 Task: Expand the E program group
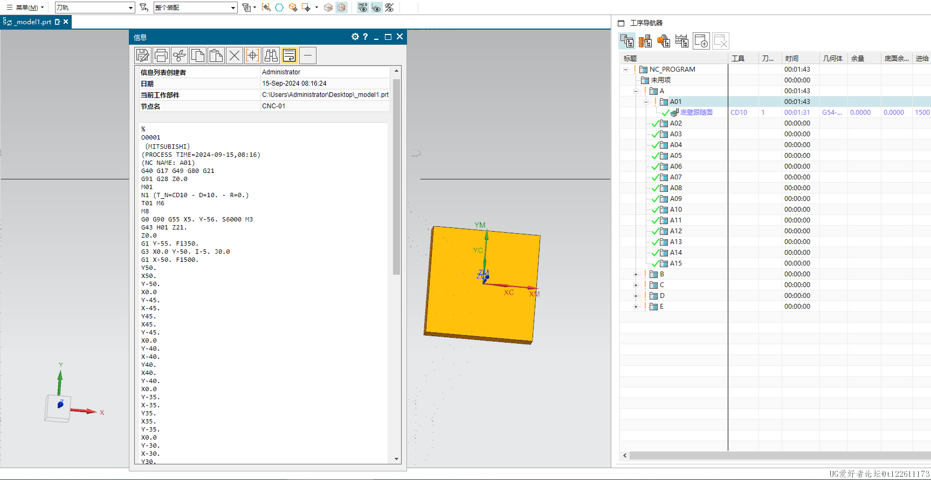click(x=636, y=307)
